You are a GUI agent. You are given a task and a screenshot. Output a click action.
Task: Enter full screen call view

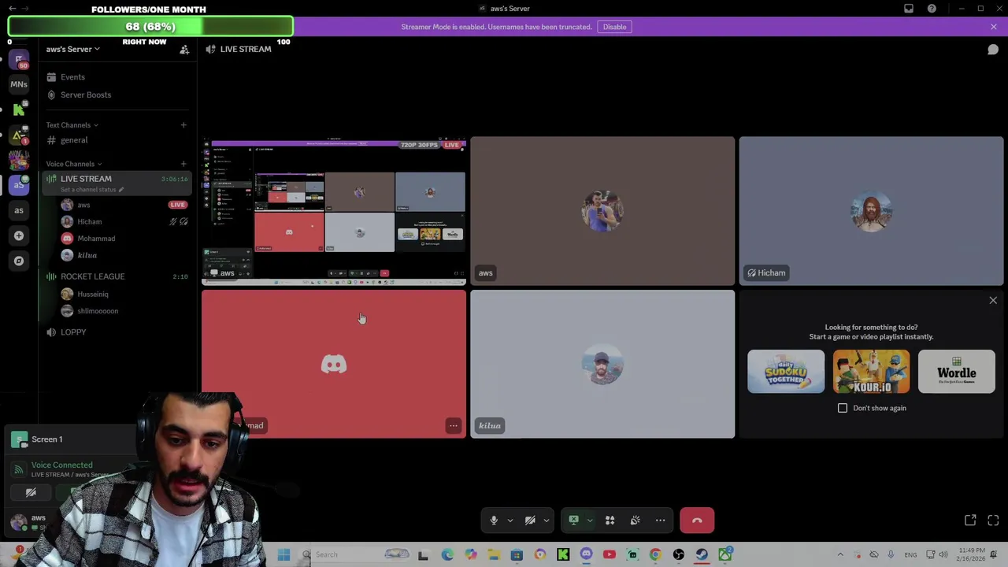click(993, 521)
